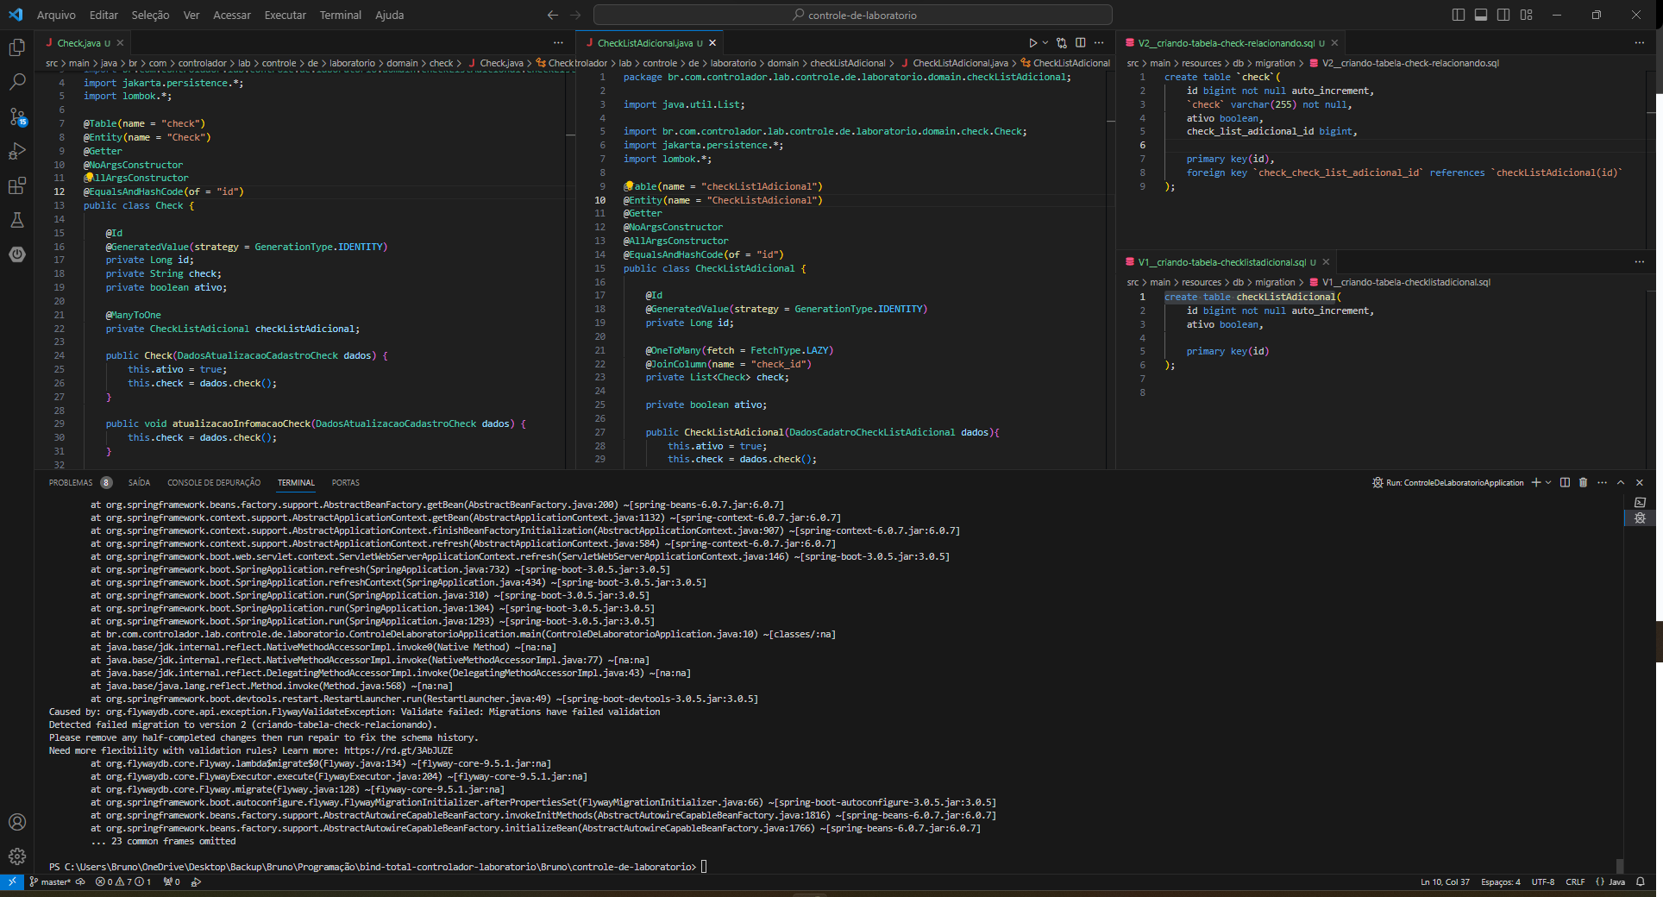Click the Run Java play button
This screenshot has width=1663, height=897.
coord(1032,43)
